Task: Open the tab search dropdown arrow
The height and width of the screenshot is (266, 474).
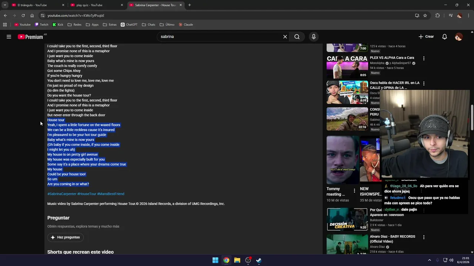Action: click(5, 5)
